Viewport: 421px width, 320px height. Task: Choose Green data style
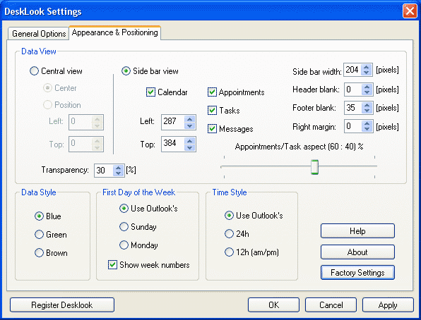coord(39,235)
